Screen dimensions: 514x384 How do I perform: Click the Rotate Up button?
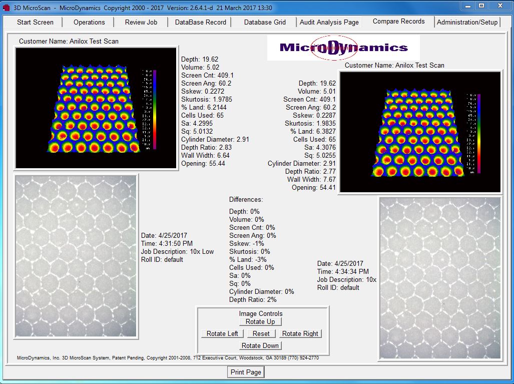click(260, 322)
